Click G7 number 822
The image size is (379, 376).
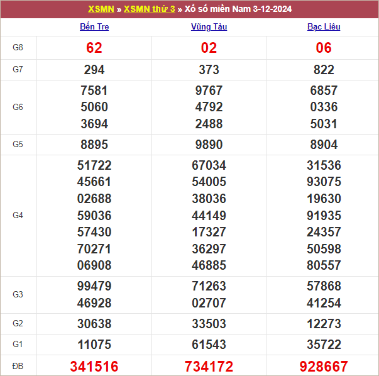[x=324, y=70]
